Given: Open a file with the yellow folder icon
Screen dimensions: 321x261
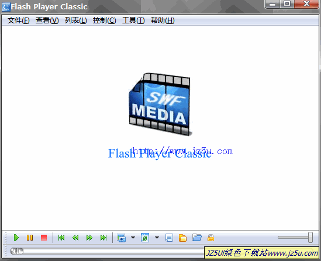Looking at the screenshot, I should point(182,238).
